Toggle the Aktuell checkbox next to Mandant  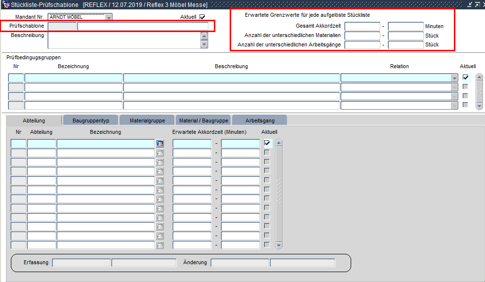click(x=202, y=17)
